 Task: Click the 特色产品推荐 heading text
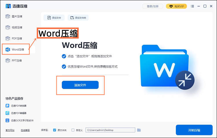coord(14,99)
